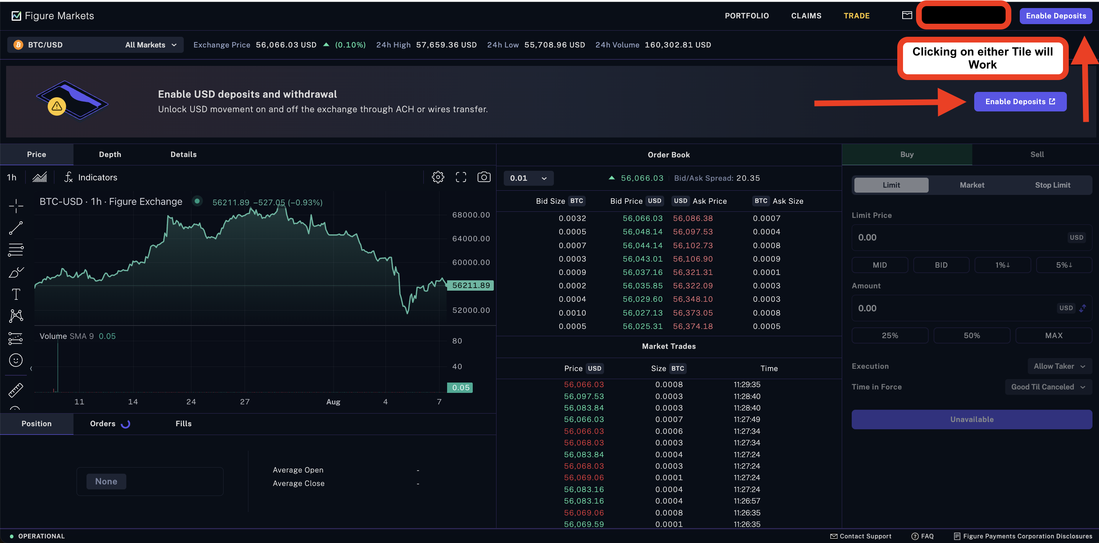Select the brush drawing tool

point(16,272)
